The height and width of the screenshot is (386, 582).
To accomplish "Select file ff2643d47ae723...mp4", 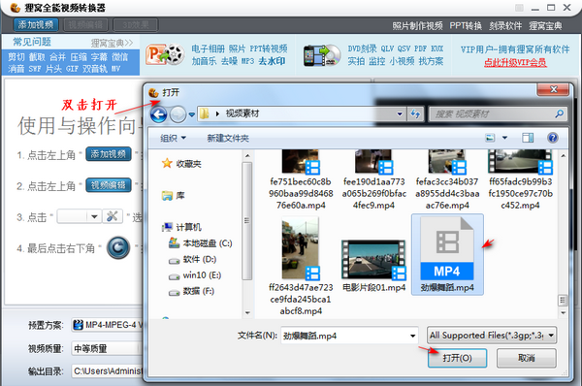I will pos(301,267).
